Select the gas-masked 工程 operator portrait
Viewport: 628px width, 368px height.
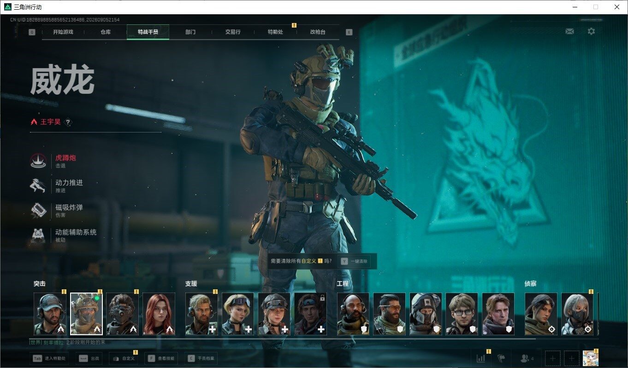pos(426,314)
